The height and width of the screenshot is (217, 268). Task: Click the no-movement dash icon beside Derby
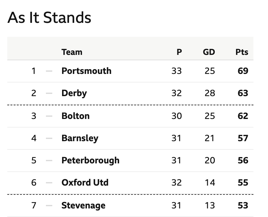pos(49,93)
